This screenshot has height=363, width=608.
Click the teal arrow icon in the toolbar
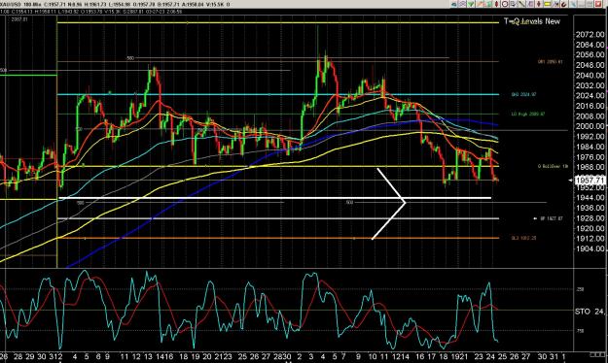pyautogui.click(x=454, y=4)
